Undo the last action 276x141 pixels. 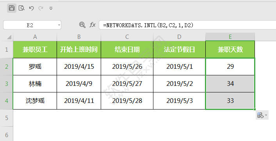click(x=32, y=8)
